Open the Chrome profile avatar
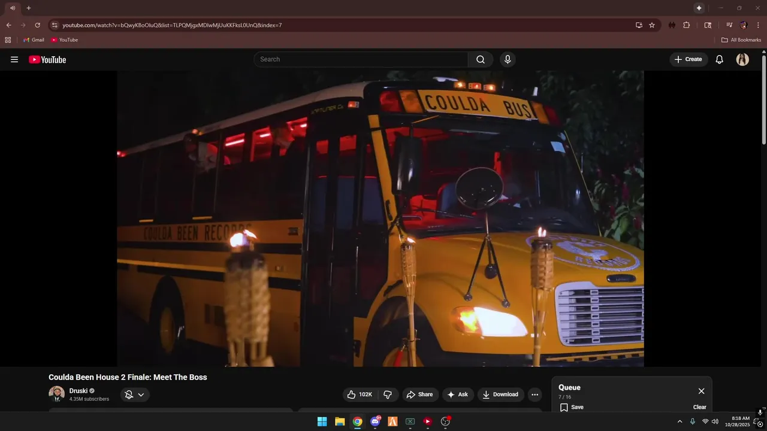The image size is (767, 431). coord(744,25)
